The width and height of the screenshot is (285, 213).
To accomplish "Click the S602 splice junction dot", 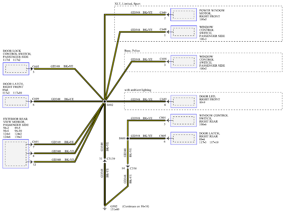I will point(104,101).
